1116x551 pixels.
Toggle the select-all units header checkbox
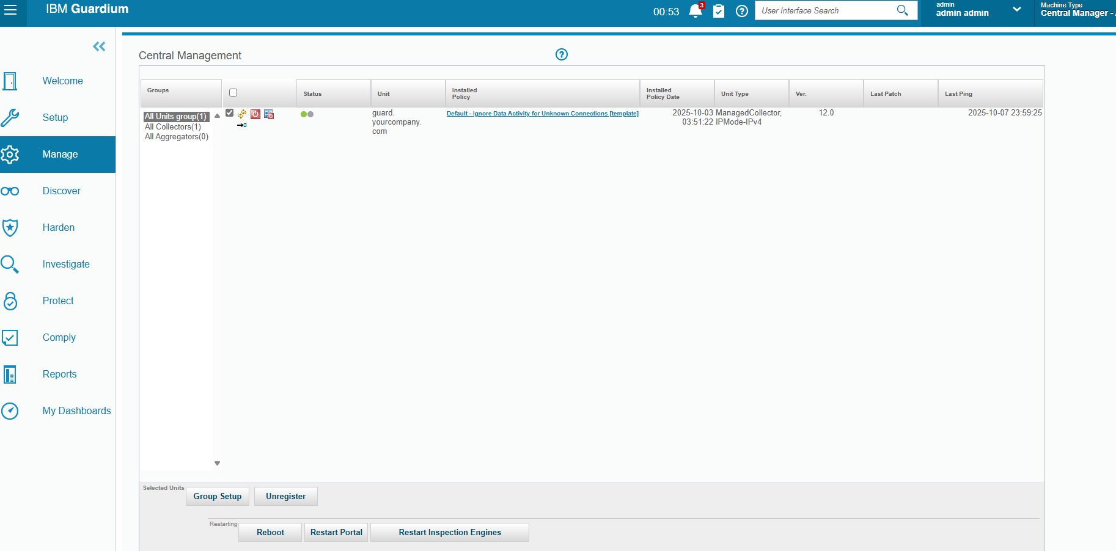[233, 93]
